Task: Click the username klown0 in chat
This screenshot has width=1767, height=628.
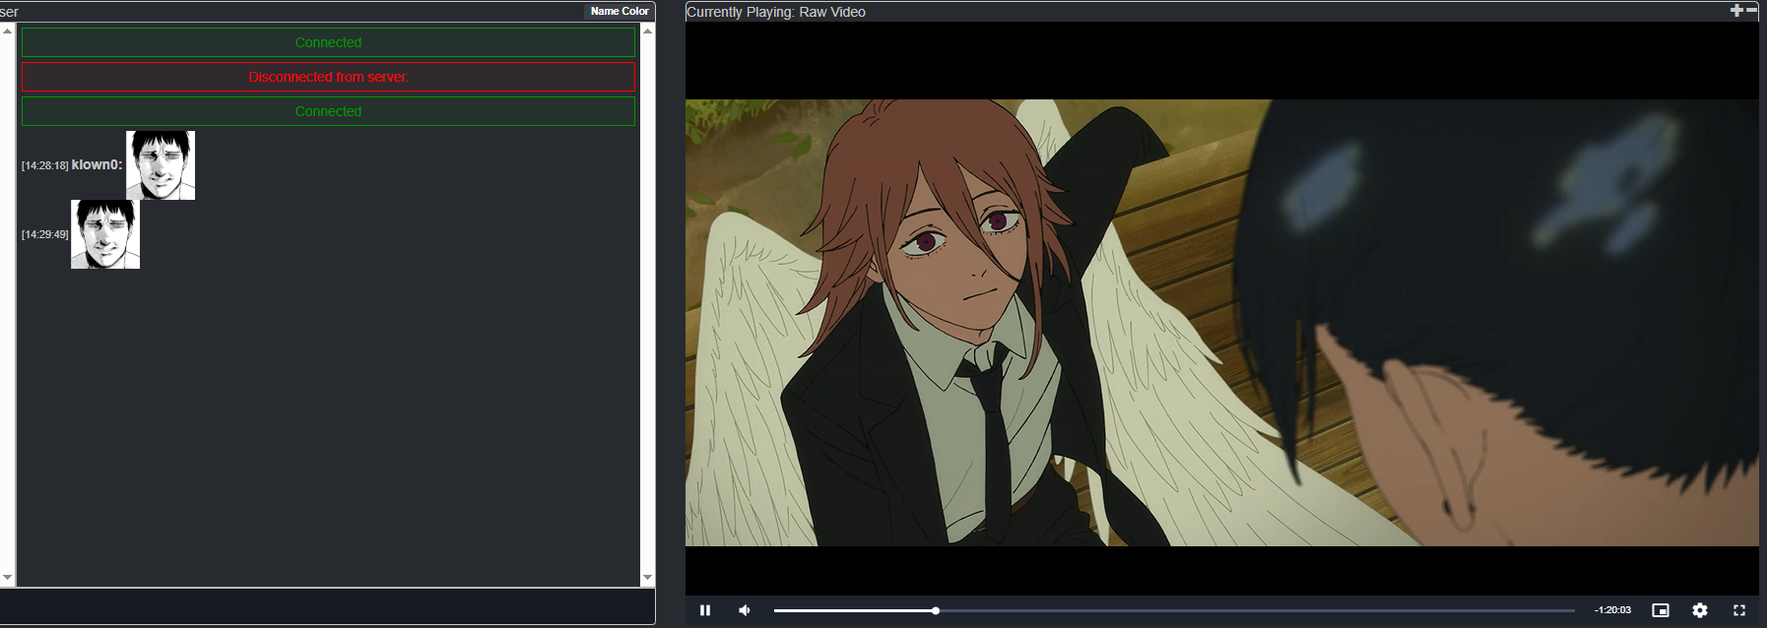Action: tap(97, 164)
